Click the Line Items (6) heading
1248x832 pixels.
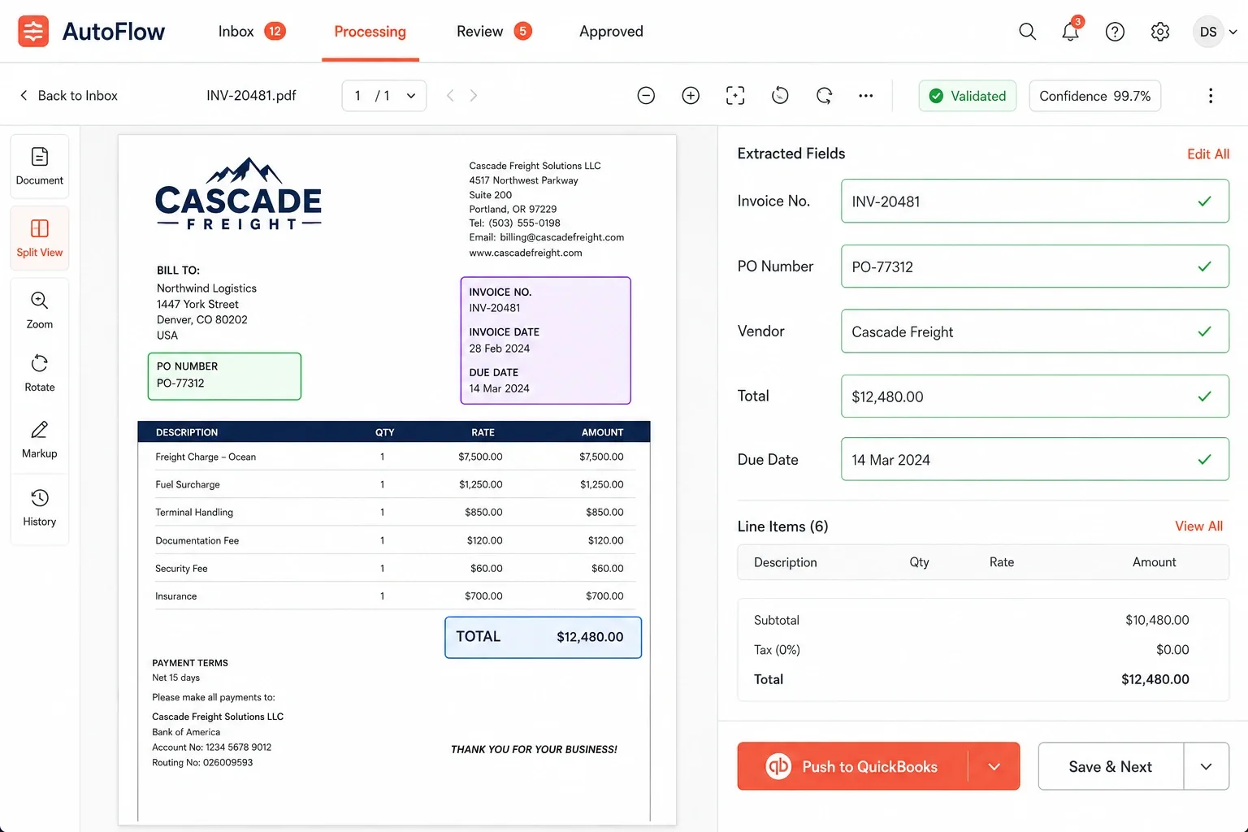coord(782,526)
